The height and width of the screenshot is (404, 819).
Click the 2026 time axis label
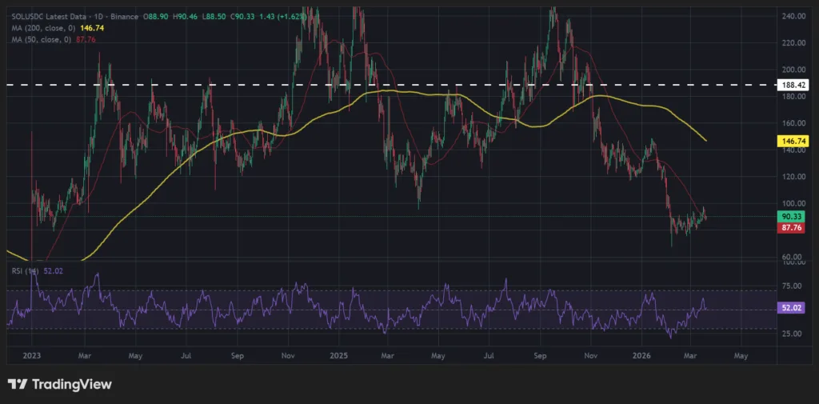pos(641,356)
